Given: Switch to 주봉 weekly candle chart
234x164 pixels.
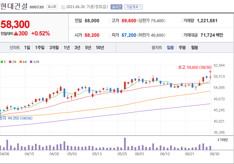Looking at the screenshot, I should [182, 47].
